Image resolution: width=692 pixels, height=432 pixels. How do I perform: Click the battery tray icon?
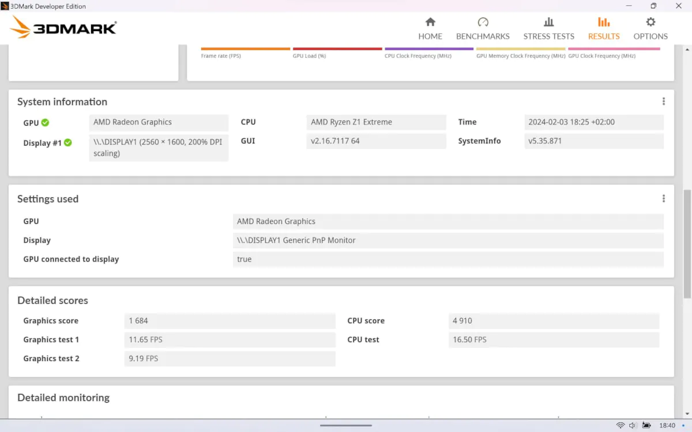648,426
